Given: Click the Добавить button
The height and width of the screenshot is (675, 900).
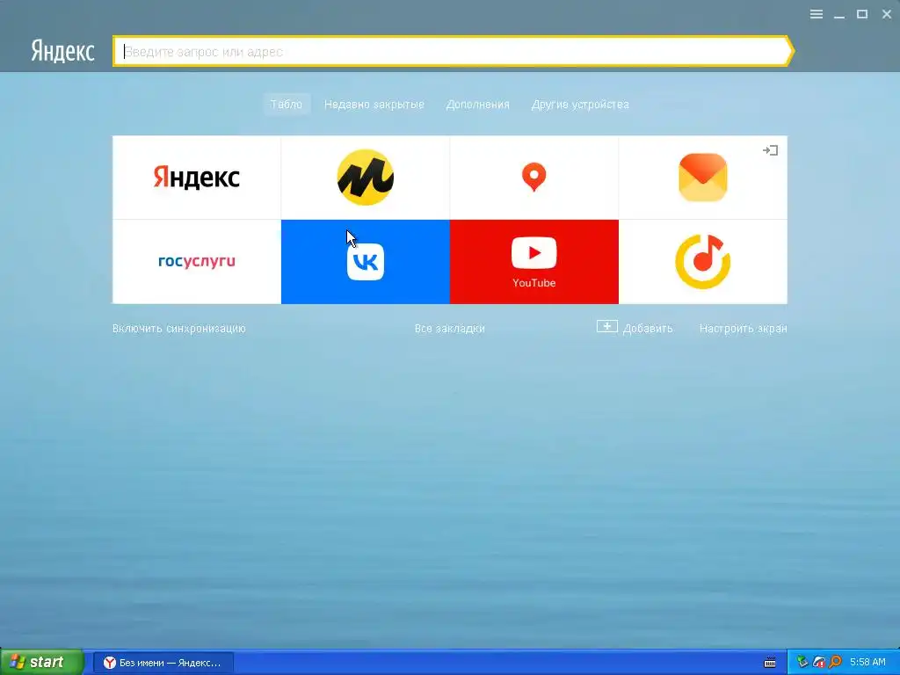Looking at the screenshot, I should [635, 328].
